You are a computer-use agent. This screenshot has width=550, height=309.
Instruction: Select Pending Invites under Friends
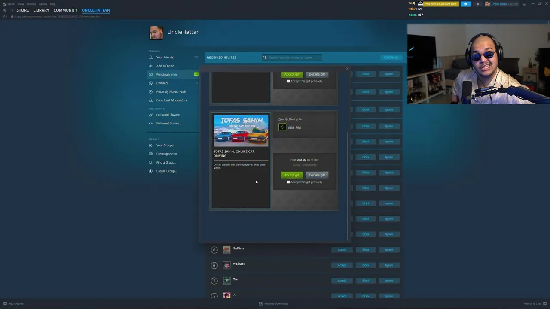tap(167, 74)
